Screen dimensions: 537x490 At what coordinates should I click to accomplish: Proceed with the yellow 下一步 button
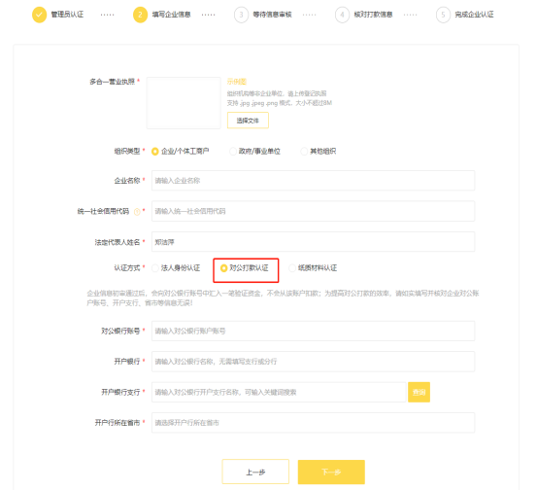point(331,472)
